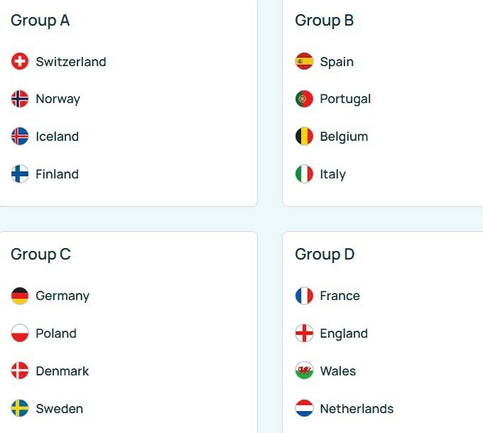Click the Group C heading
The width and height of the screenshot is (483, 433).
click(x=41, y=255)
